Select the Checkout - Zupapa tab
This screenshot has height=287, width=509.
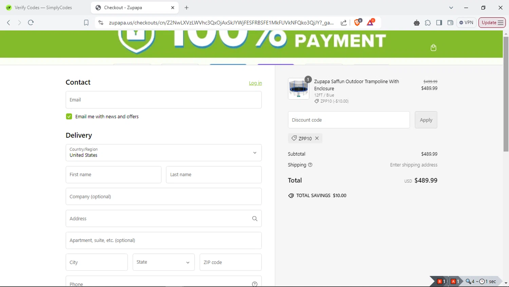(134, 7)
